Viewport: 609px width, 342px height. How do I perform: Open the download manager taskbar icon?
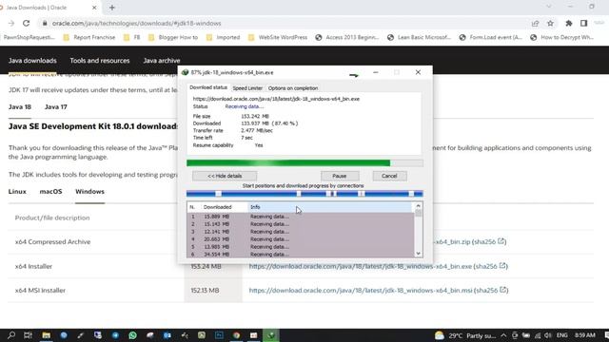271,335
